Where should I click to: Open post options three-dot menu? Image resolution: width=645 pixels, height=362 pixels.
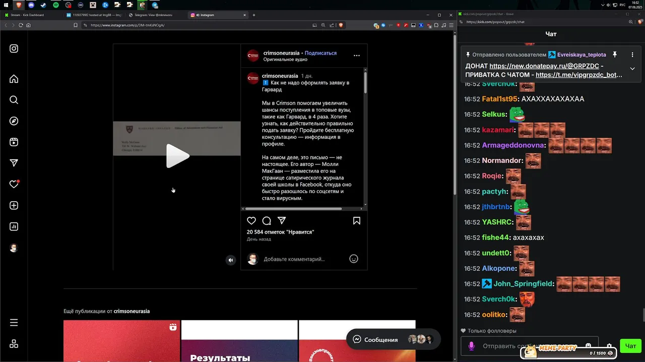357,56
